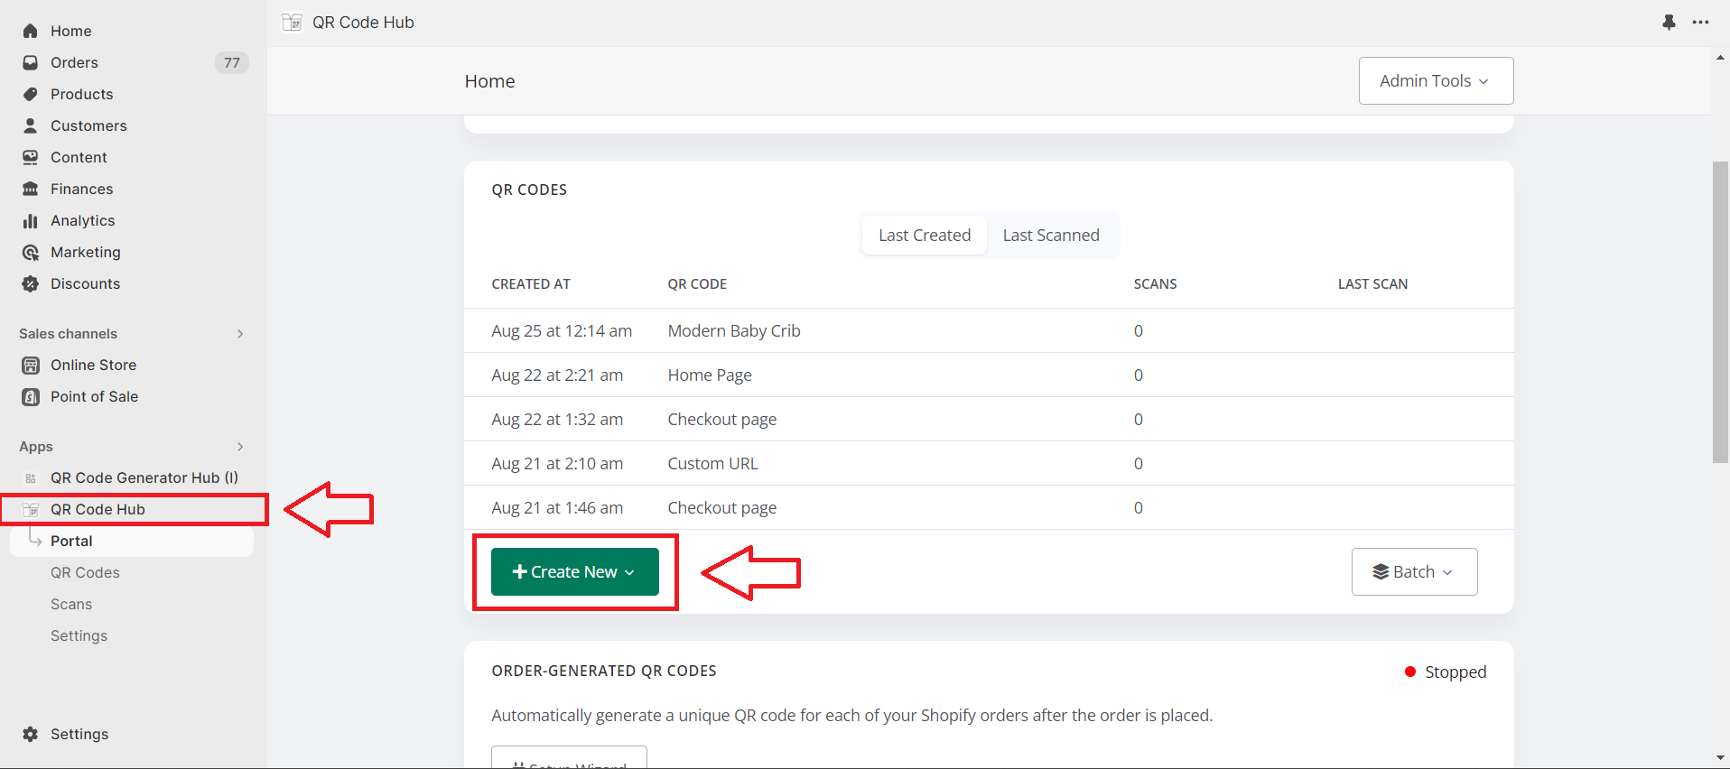Click the scrollbar down arrow

pos(1720,758)
